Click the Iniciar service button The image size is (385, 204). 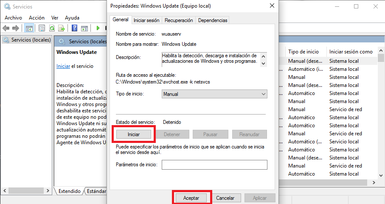[x=134, y=134]
